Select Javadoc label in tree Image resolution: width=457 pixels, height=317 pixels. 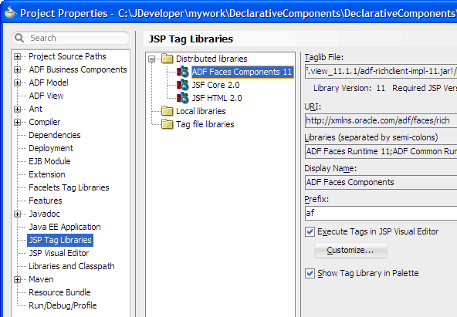point(44,214)
